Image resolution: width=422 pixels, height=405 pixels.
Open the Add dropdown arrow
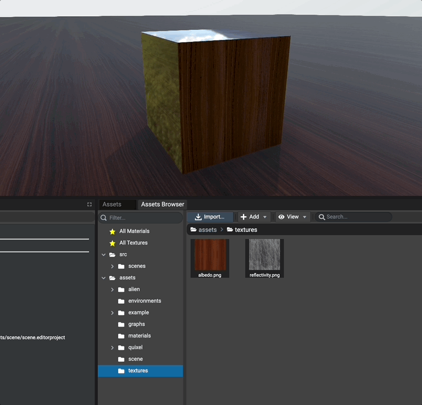265,217
